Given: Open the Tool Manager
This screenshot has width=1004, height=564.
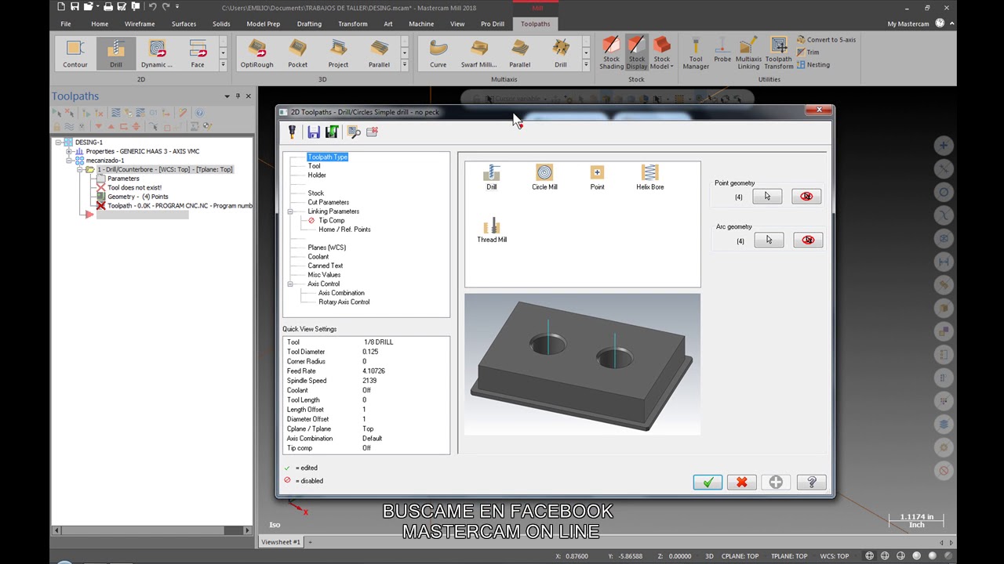Looking at the screenshot, I should tap(696, 53).
